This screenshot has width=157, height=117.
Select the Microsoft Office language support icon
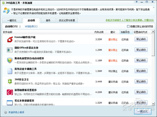(x=10, y=50)
